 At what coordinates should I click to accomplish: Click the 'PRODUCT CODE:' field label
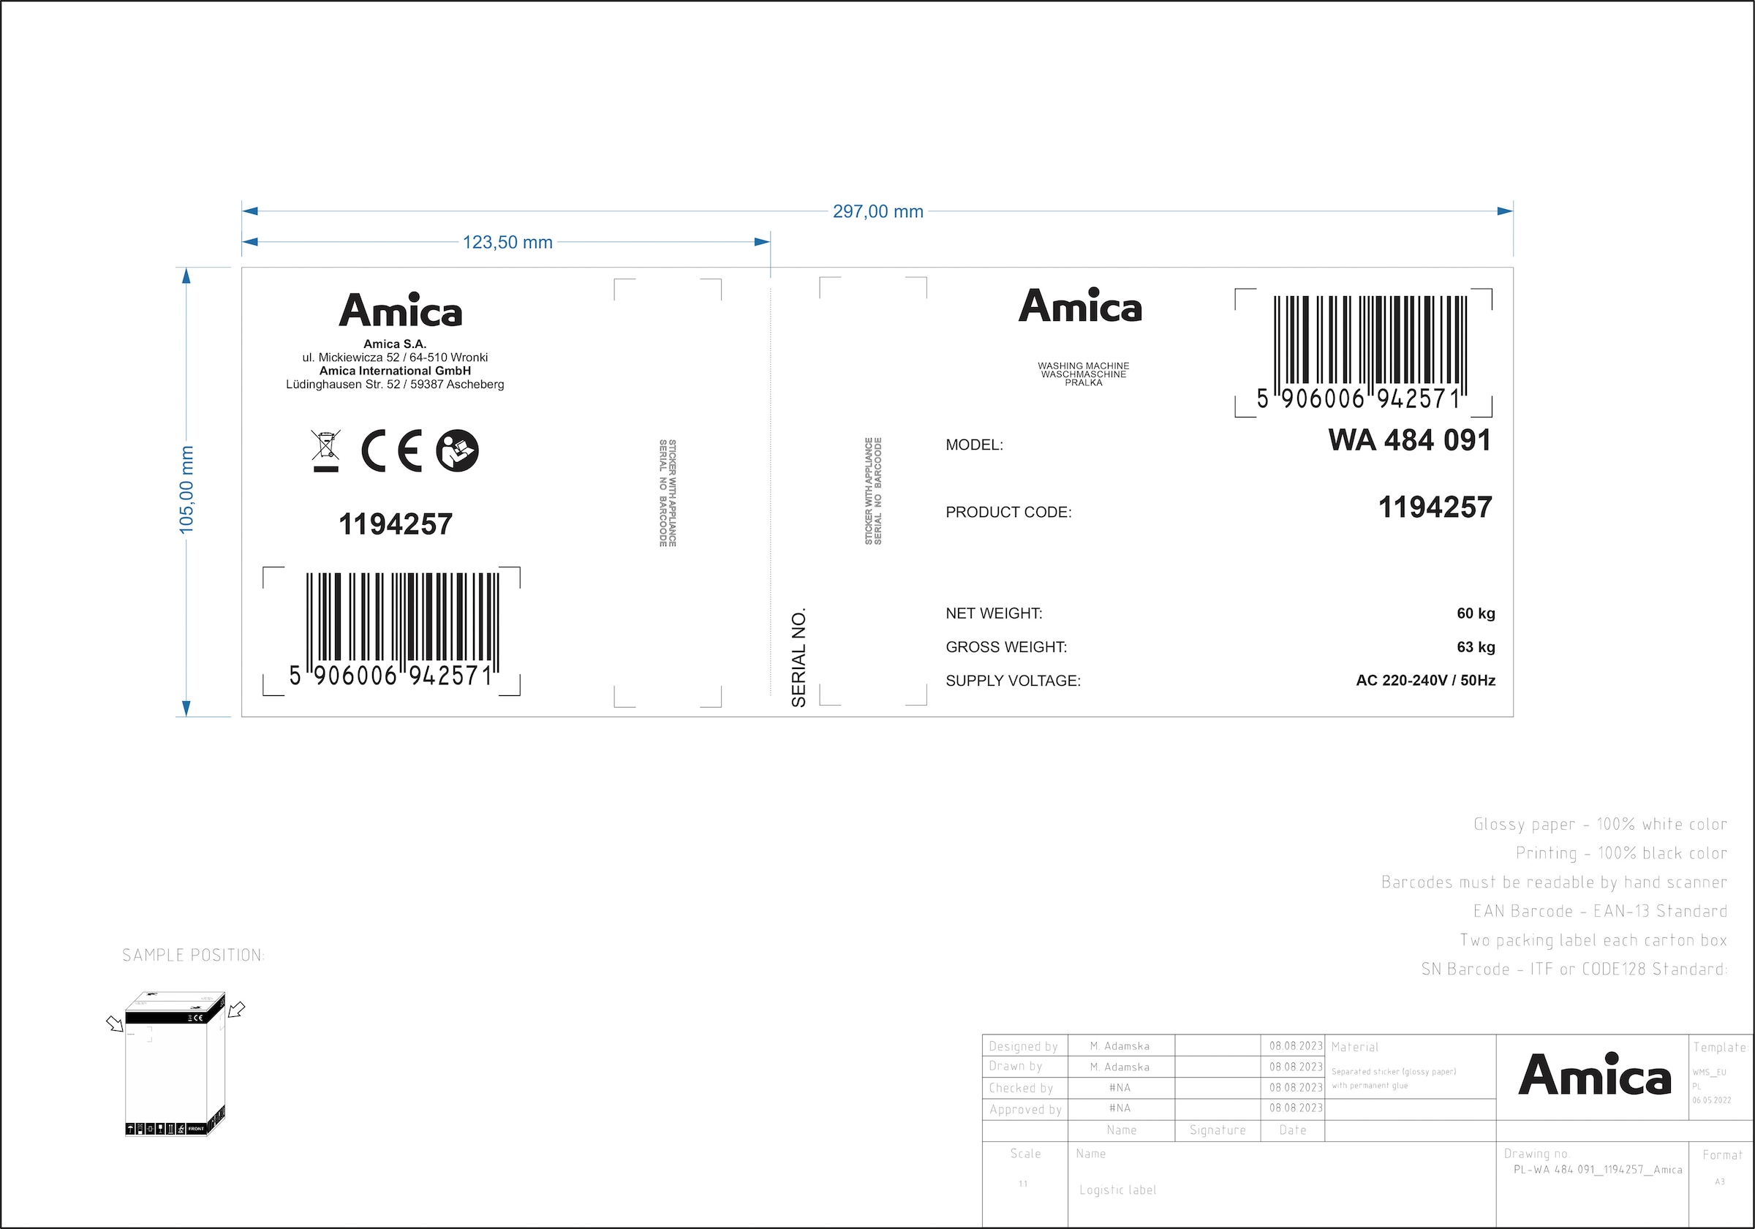tap(1008, 512)
